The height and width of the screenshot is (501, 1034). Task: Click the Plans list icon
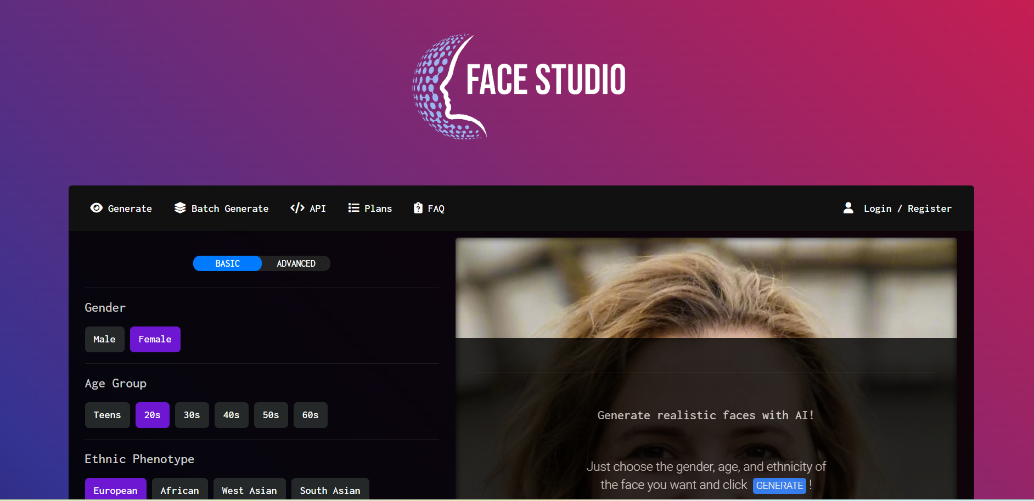353,208
